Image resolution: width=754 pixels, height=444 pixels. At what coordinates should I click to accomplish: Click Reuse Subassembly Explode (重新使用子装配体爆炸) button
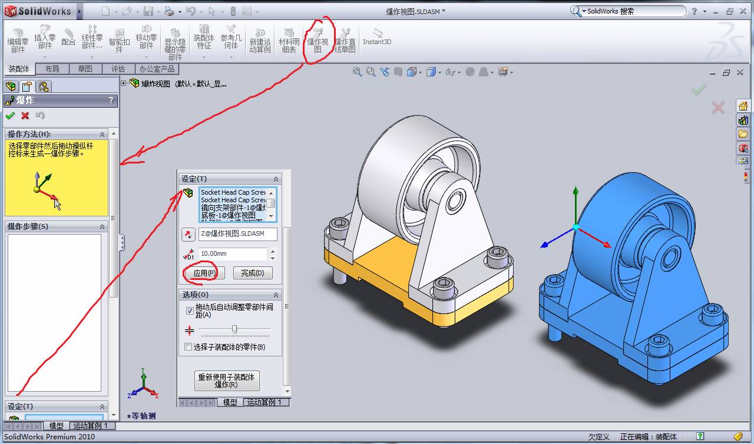click(x=227, y=380)
